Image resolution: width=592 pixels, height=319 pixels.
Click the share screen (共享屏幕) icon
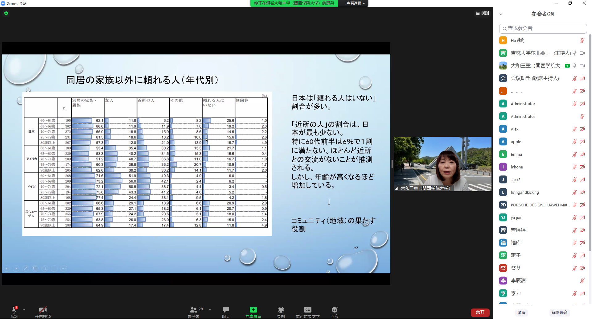(253, 310)
